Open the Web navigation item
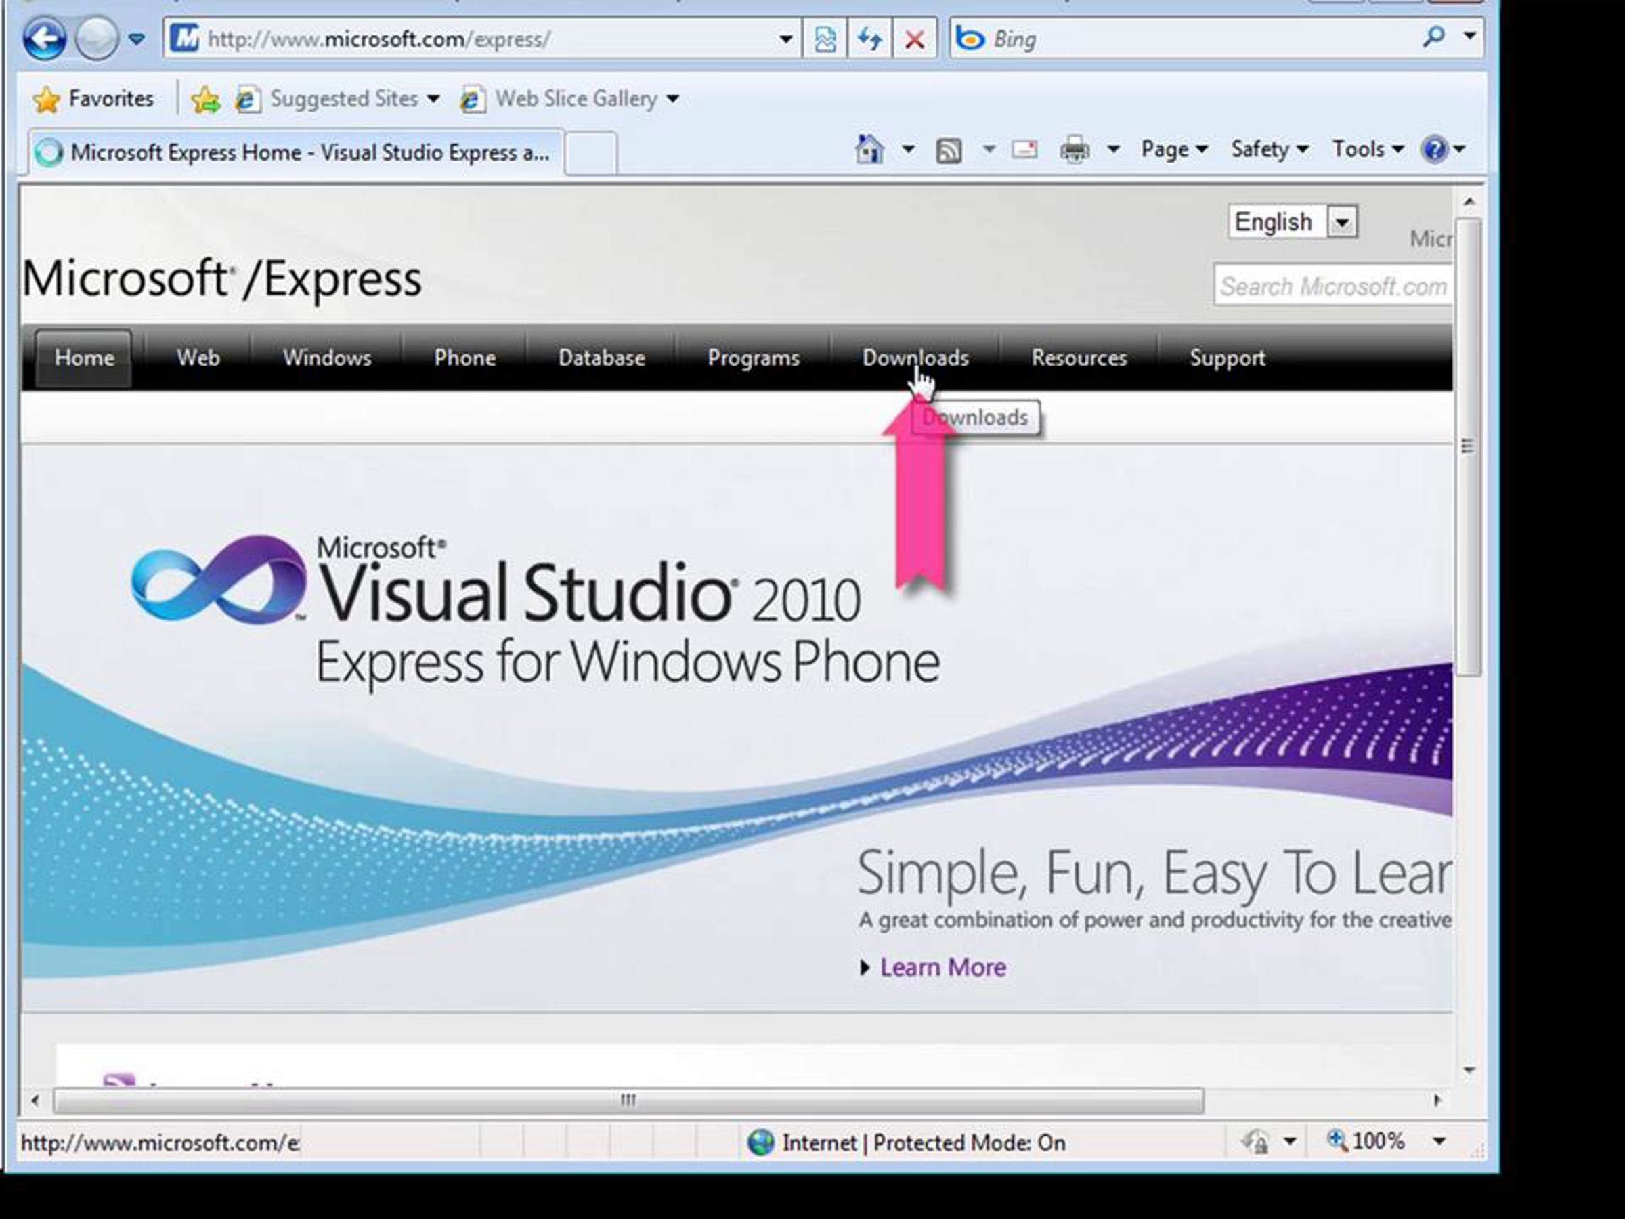This screenshot has width=1625, height=1219. click(198, 358)
